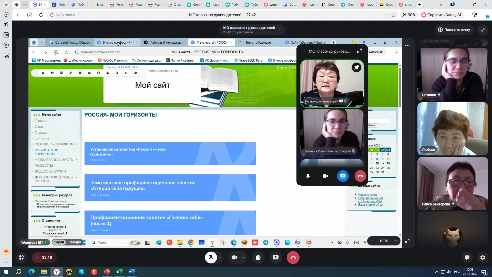492x277 pixels.
Task: Click Раиса Банзарова participant video thumbnail
Action: tap(453, 184)
